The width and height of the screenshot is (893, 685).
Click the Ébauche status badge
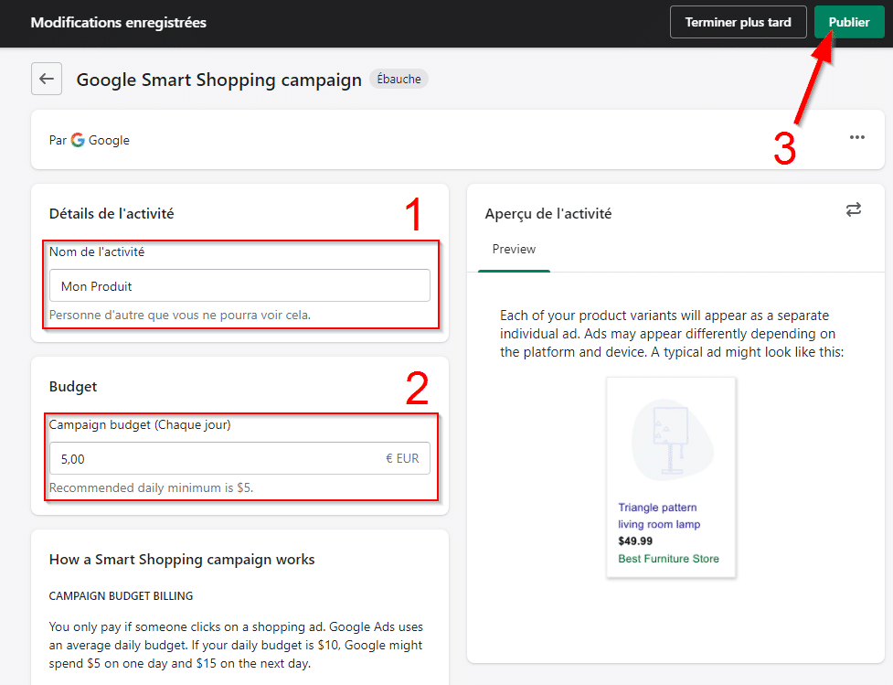click(x=399, y=79)
